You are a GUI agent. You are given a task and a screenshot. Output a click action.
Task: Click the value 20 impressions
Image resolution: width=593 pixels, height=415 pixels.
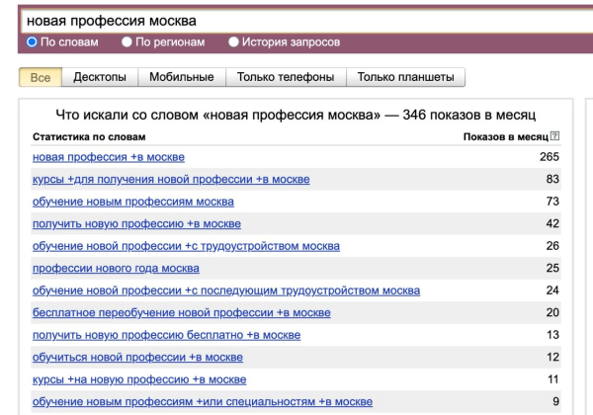click(552, 313)
